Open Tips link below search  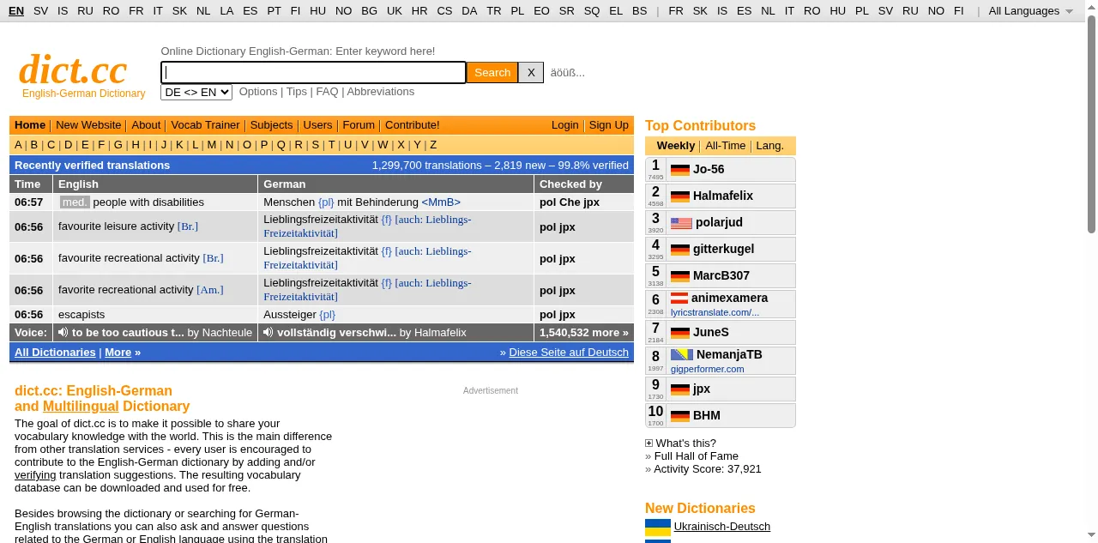pos(297,92)
